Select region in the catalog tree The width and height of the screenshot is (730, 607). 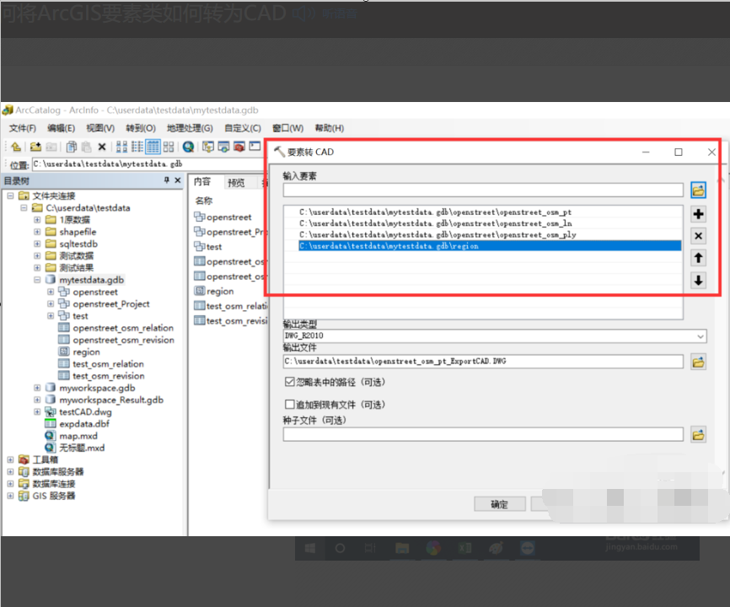(86, 352)
